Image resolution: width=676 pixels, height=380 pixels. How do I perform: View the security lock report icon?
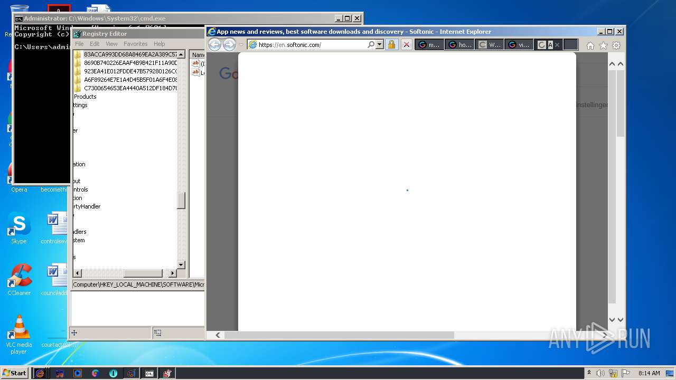(391, 45)
